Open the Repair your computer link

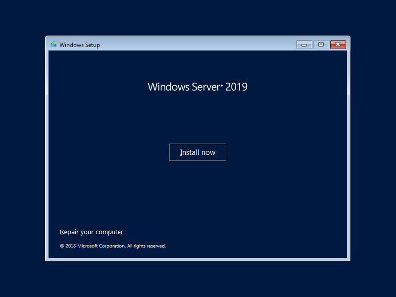tap(92, 232)
